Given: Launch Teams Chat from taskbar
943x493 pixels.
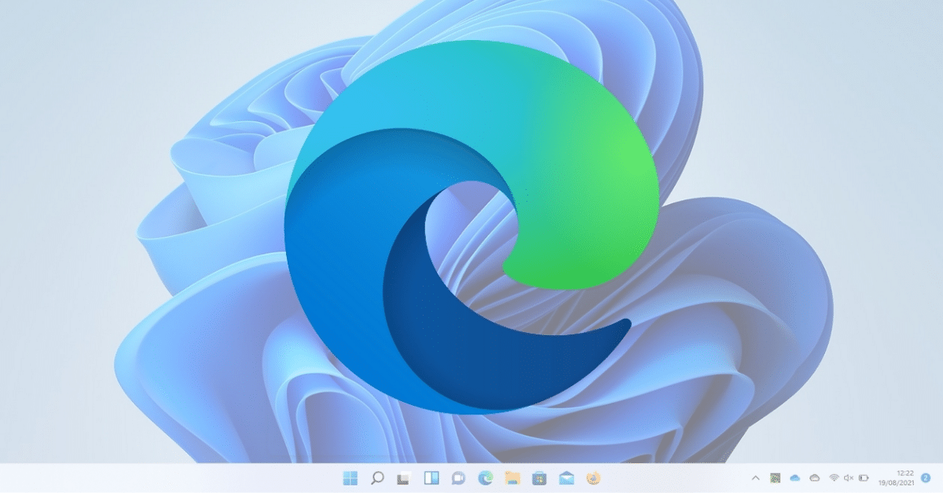Looking at the screenshot, I should [x=458, y=477].
